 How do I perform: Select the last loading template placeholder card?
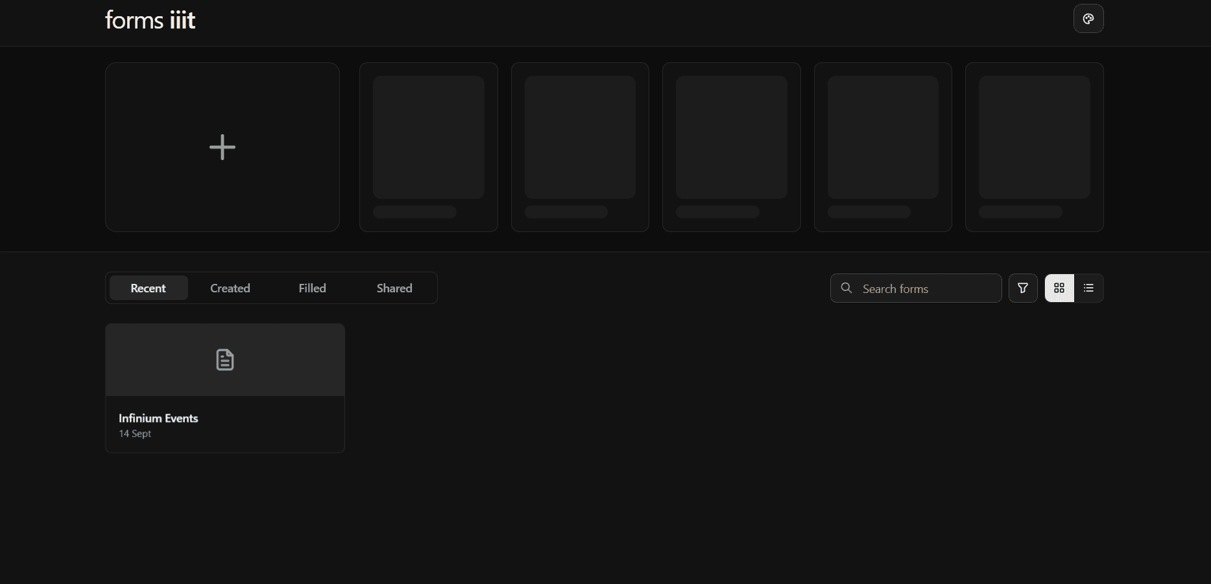coord(1034,147)
